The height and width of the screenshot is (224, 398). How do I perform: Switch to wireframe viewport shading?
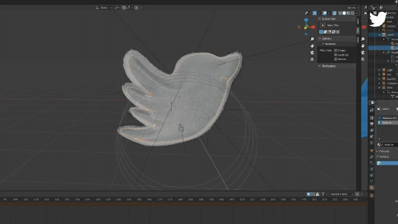[x=340, y=13]
